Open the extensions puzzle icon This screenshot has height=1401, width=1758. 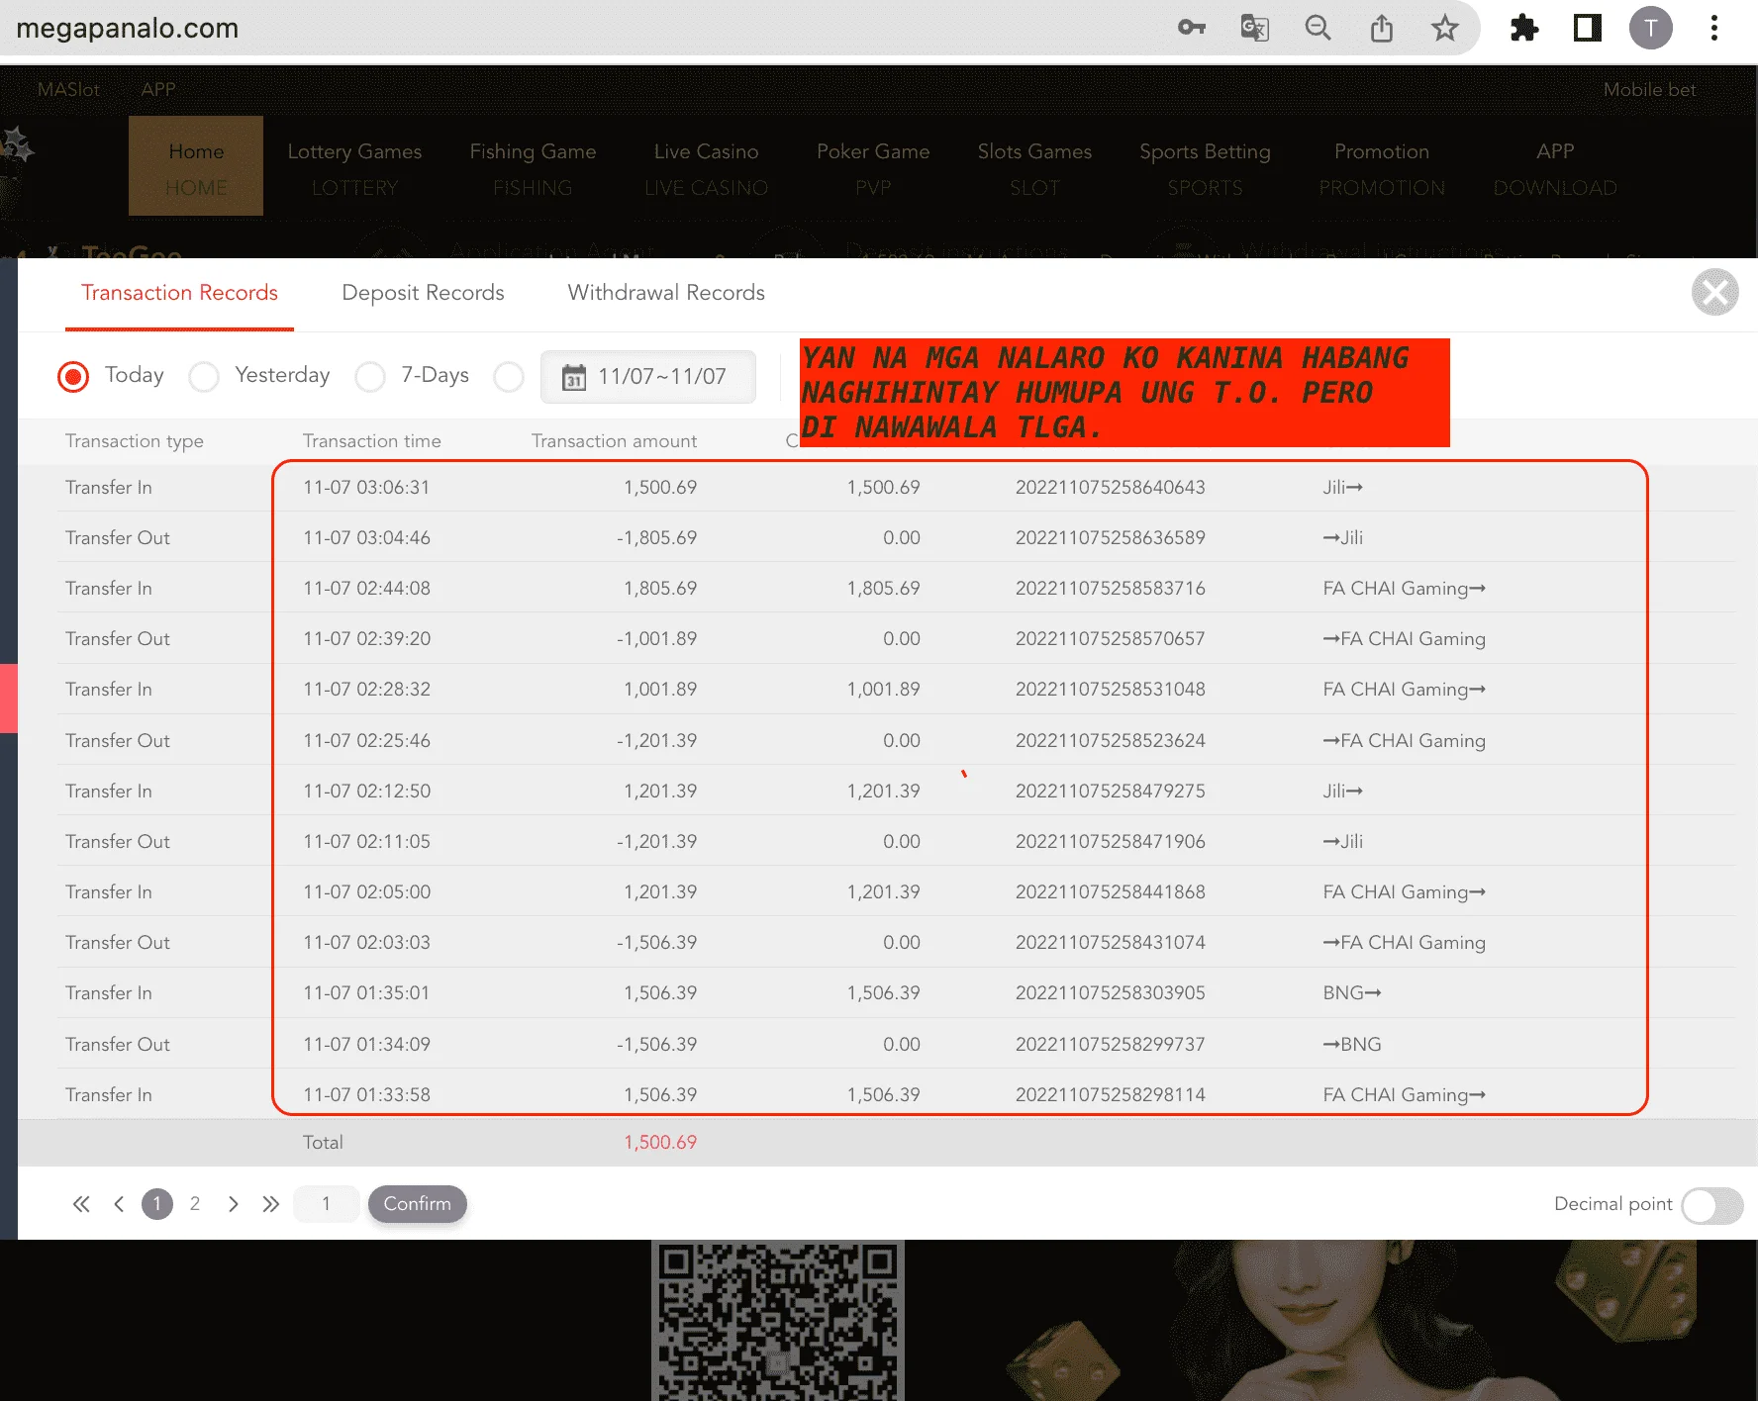(x=1524, y=28)
